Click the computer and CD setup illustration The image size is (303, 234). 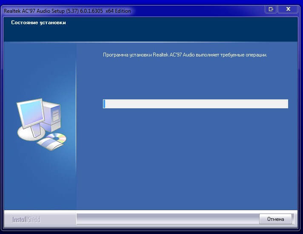[41, 124]
